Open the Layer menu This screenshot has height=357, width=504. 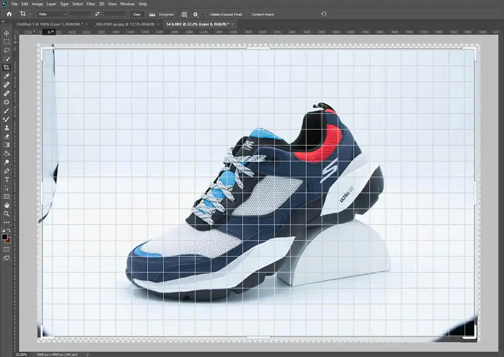[51, 4]
